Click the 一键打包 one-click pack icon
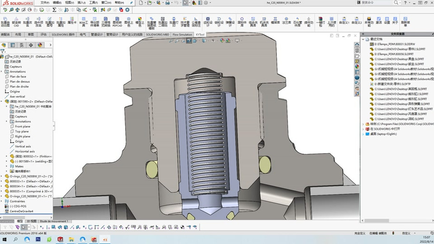 [x=320, y=22]
